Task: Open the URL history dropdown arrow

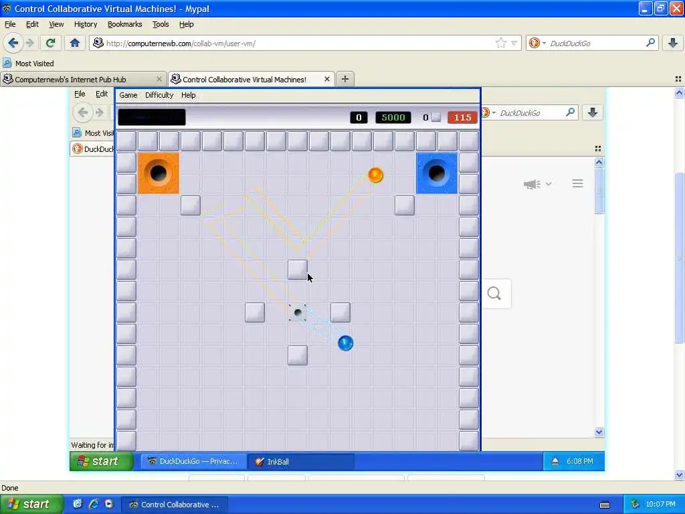Action: tap(514, 43)
